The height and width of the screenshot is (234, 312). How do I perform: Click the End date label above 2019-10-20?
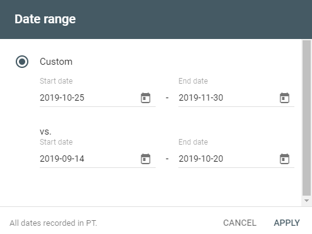[193, 142]
